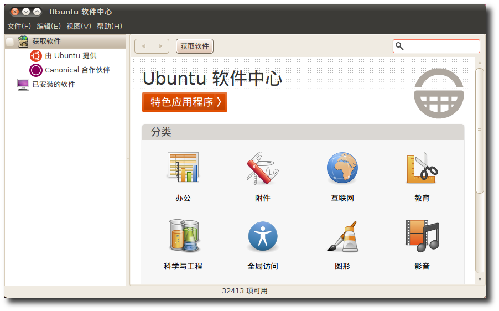
Task: Minimize the window with title bar button
Action: 26,12
